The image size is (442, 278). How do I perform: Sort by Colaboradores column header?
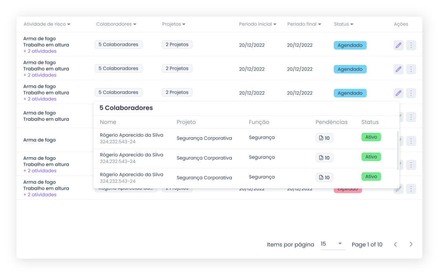(x=116, y=24)
